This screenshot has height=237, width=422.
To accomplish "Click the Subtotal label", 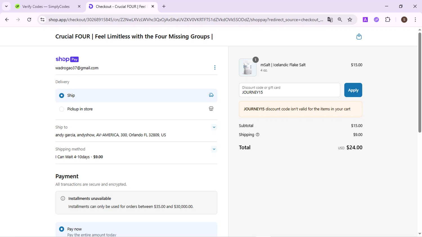I will (x=246, y=126).
